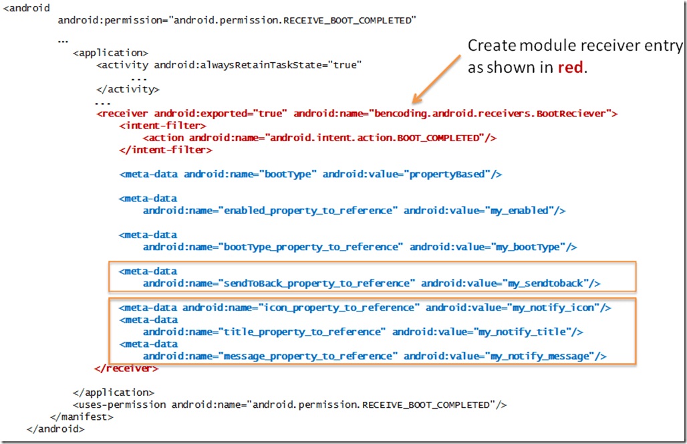Viewport: 687px width, 444px height.
Task: Click the bootType_property_to_reference attribute line
Action: coord(360,247)
